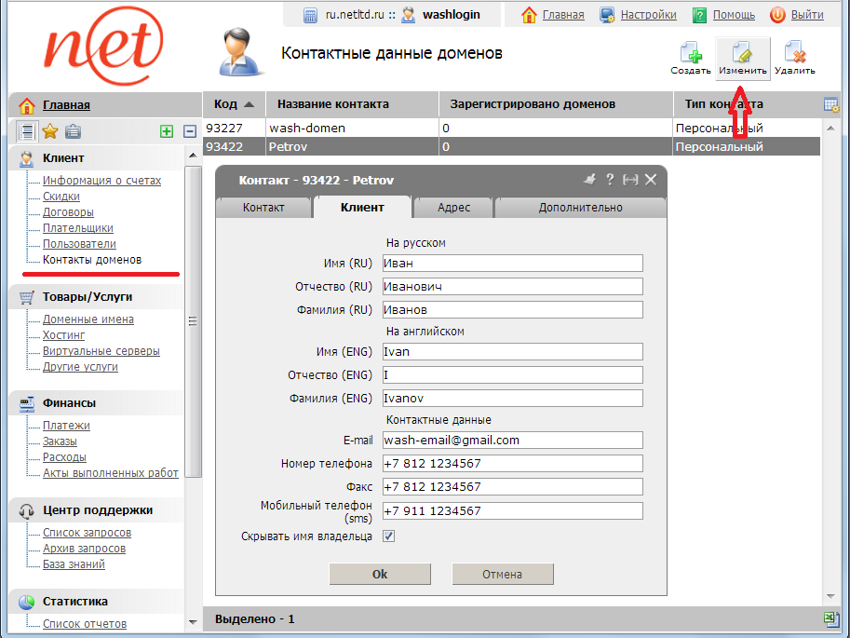Viewport: 850px width, 638px height.
Task: Sort by Код column header
Action: [x=234, y=104]
